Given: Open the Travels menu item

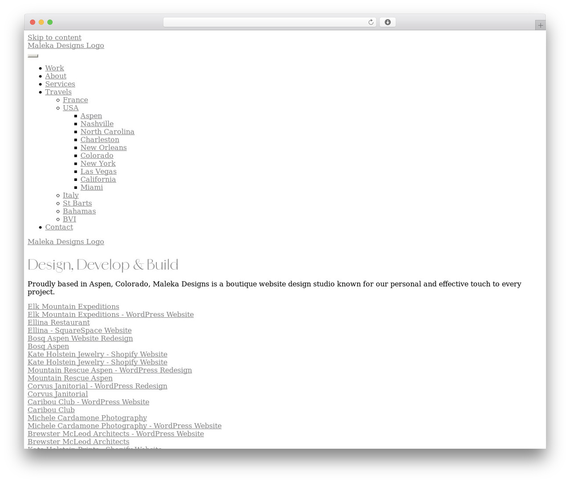Looking at the screenshot, I should coord(58,92).
